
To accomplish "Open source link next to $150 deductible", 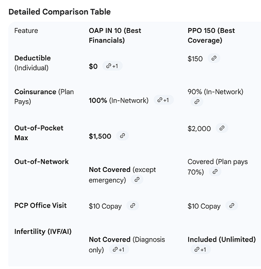I will pos(214,58).
